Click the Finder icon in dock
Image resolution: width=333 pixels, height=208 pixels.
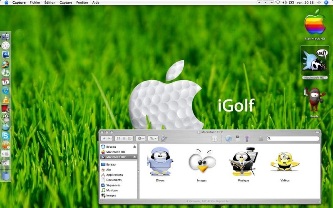(x=5, y=37)
